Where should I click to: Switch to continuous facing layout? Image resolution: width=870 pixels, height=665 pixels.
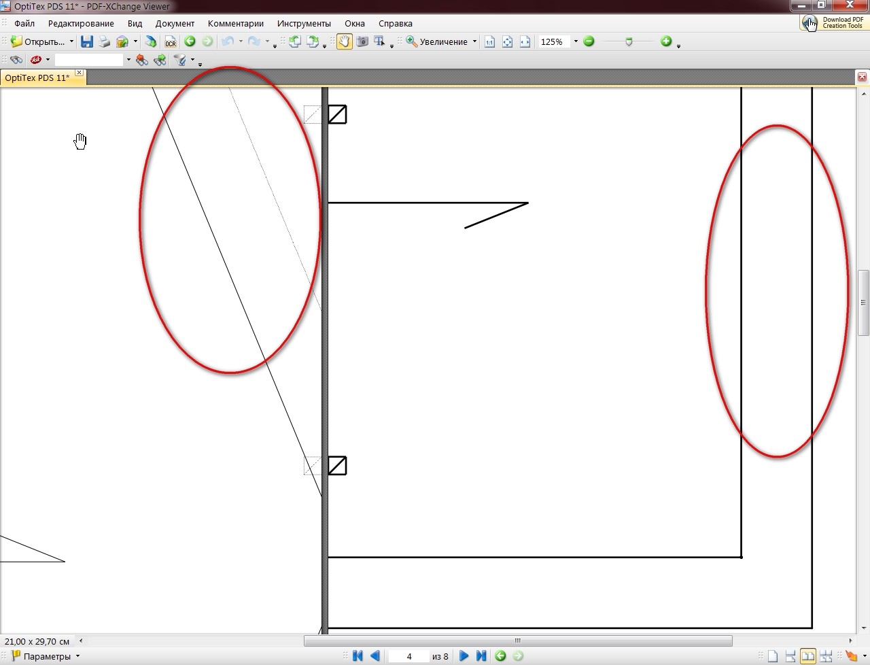point(826,656)
